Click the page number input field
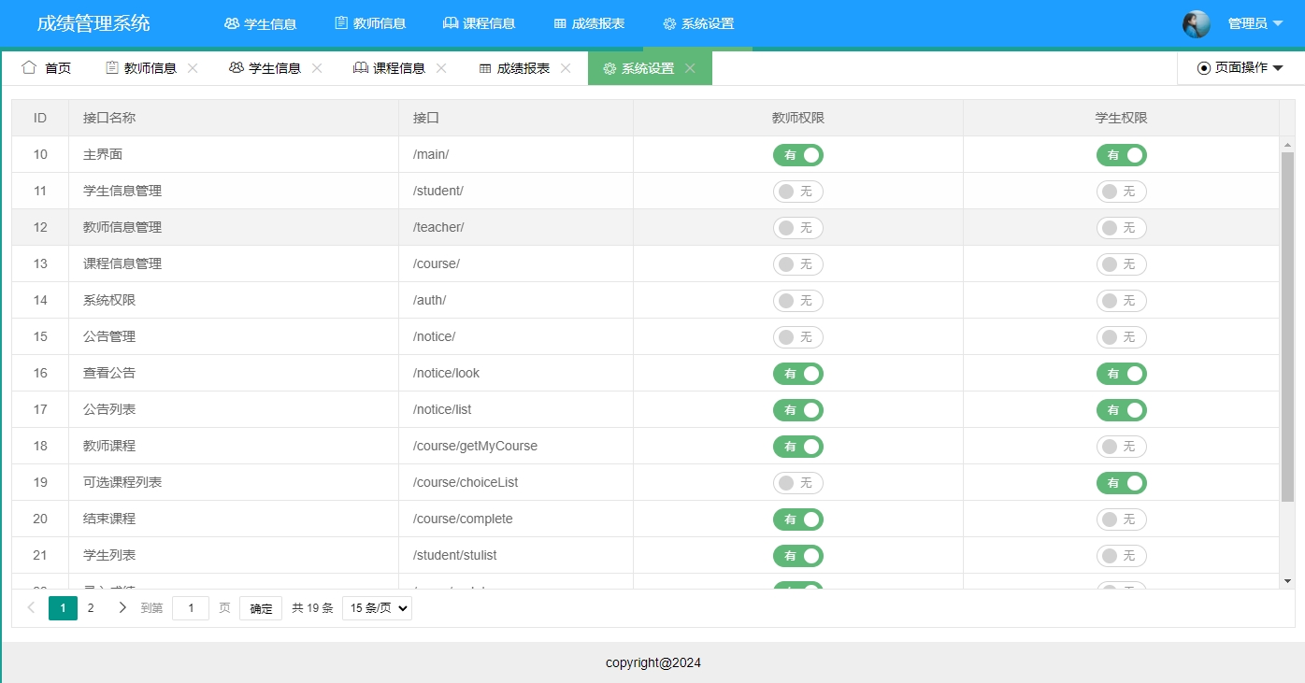The image size is (1305, 683). click(191, 608)
